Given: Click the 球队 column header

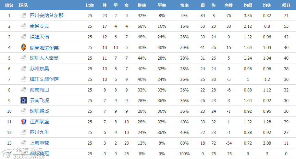Looking at the screenshot, I should 23,5.
